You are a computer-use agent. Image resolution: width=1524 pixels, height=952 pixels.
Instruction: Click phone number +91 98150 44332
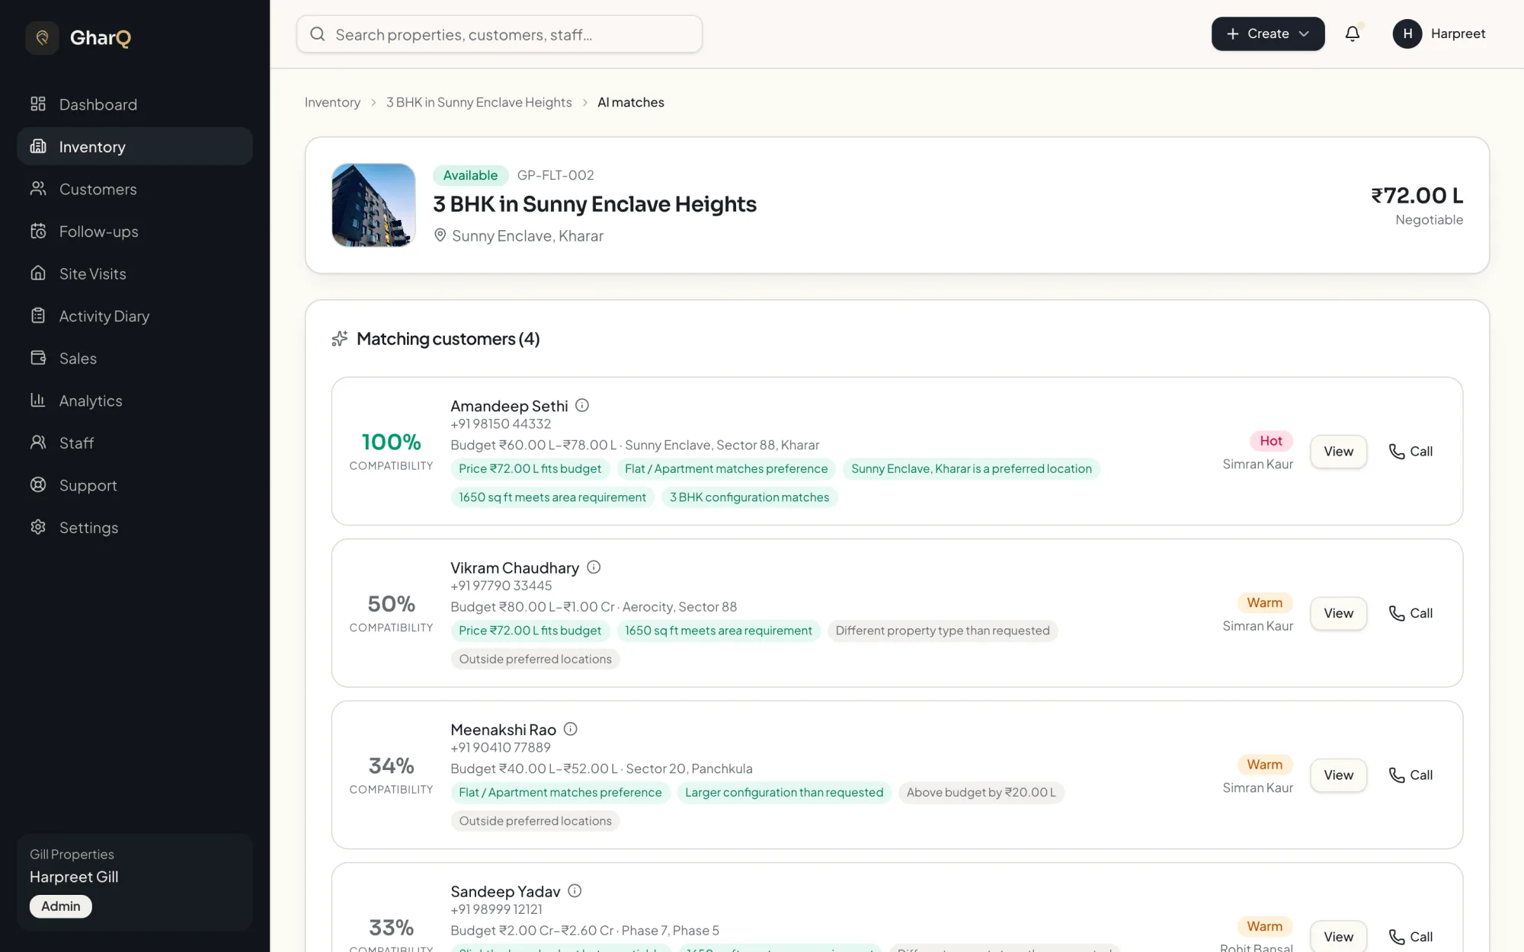(501, 424)
